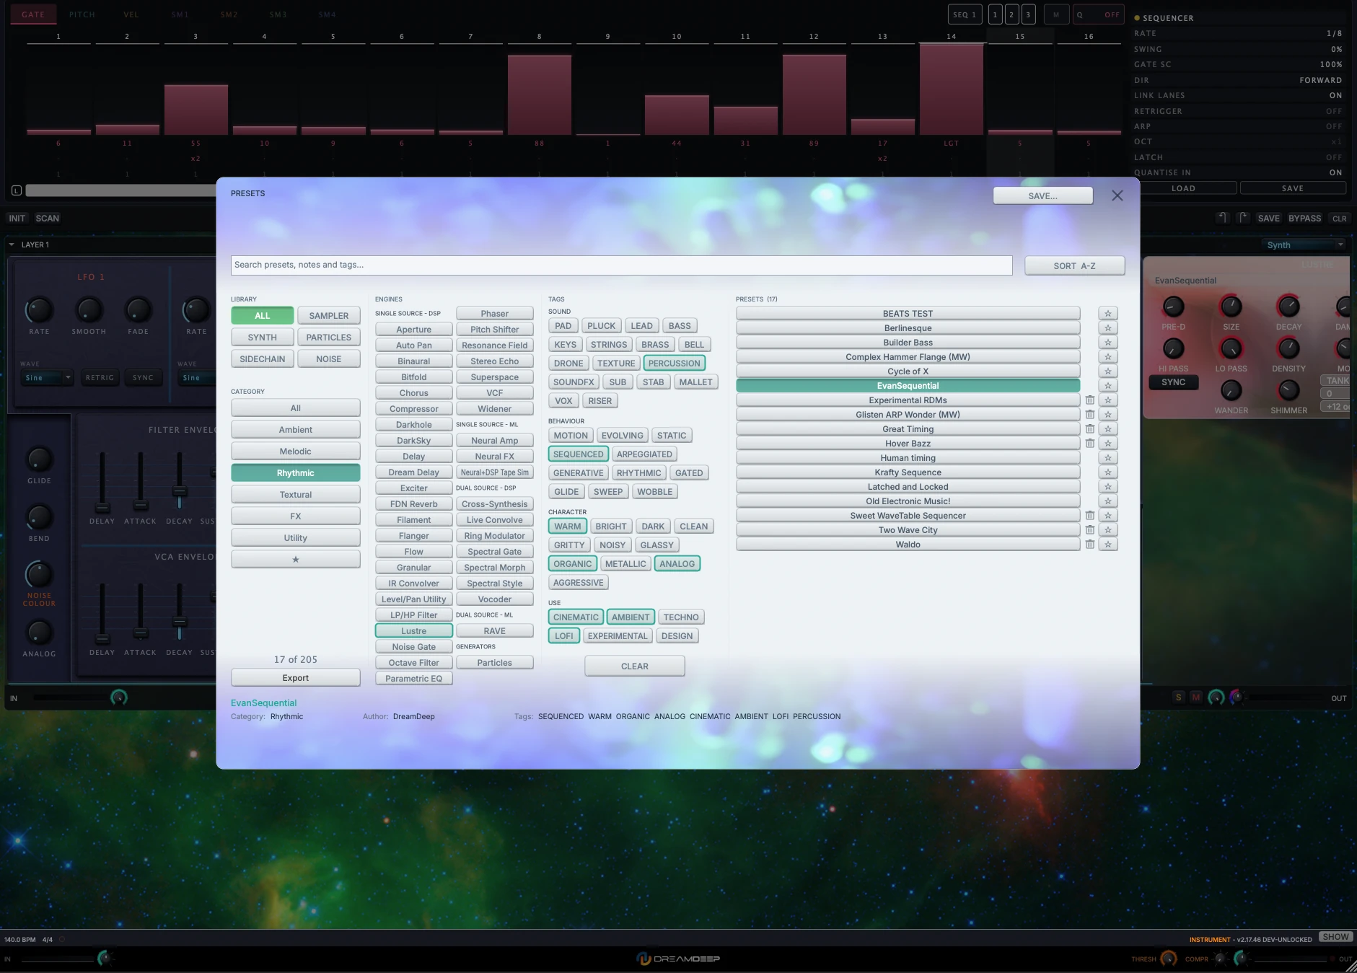1357x973 pixels.
Task: Favorite the Krafty Sequence preset
Action: point(1107,472)
